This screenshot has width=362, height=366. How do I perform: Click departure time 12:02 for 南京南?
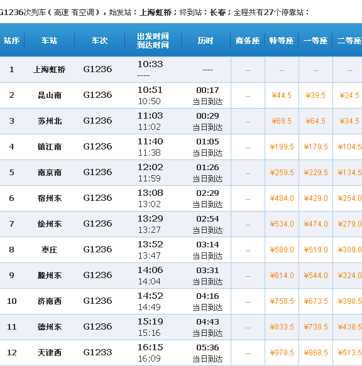[x=150, y=167]
